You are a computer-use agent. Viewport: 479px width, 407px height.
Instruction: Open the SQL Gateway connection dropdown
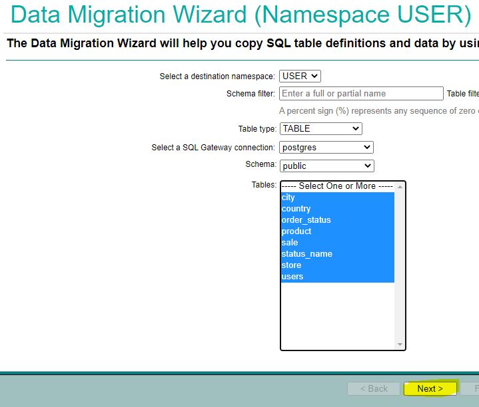click(x=326, y=147)
